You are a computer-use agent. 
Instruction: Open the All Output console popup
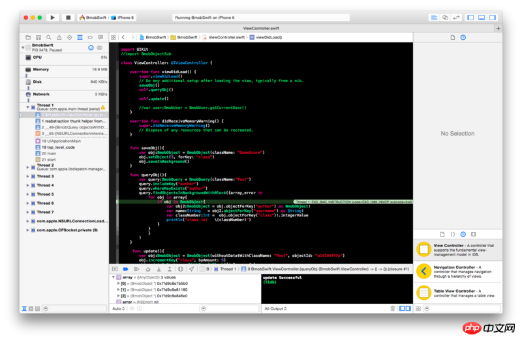(275, 309)
